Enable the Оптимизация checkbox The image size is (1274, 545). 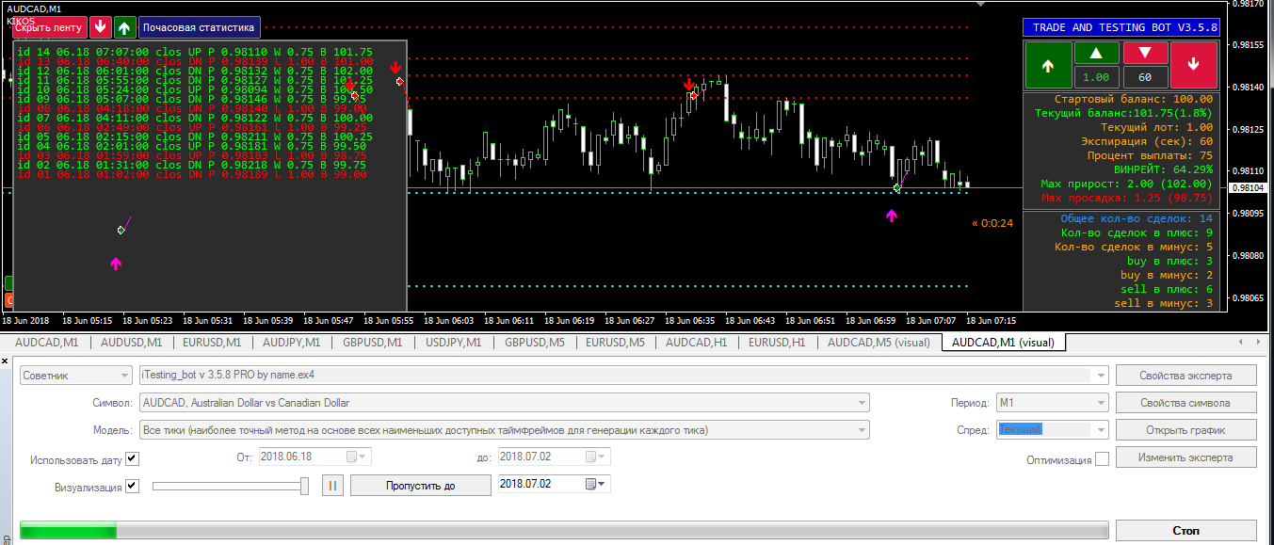pos(1102,459)
